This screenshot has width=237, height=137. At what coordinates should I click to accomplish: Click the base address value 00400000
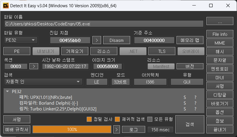coord(154,40)
